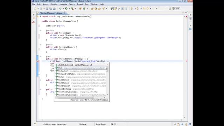Toggle the highlighted Mark Occurrences button
Screen dimensions: 224x126
pyautogui.click(x=115, y=8)
